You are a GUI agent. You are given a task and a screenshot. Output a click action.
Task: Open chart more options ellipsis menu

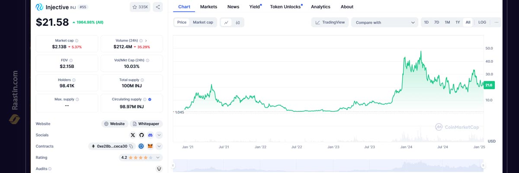(496, 22)
